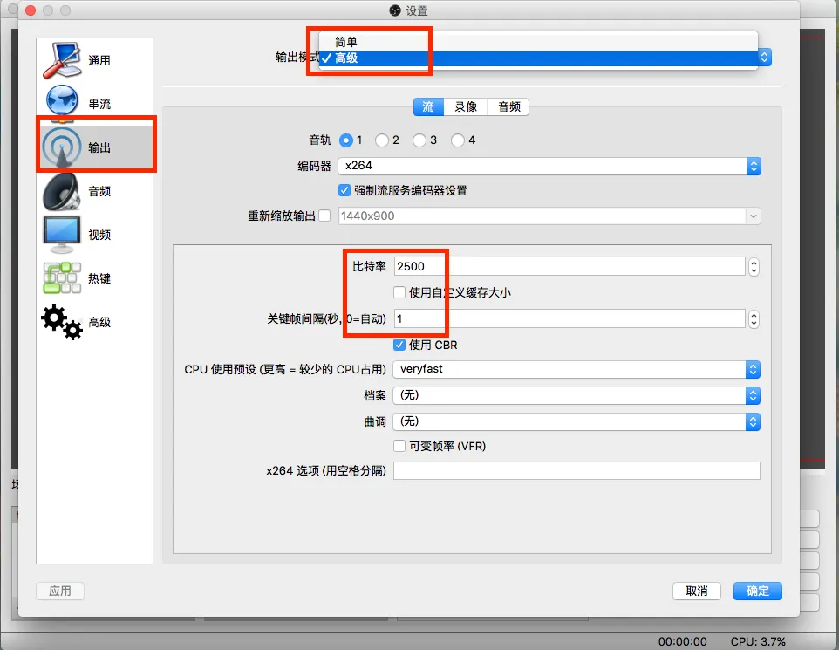Select audio track 3 radio button
The image size is (839, 650).
419,140
